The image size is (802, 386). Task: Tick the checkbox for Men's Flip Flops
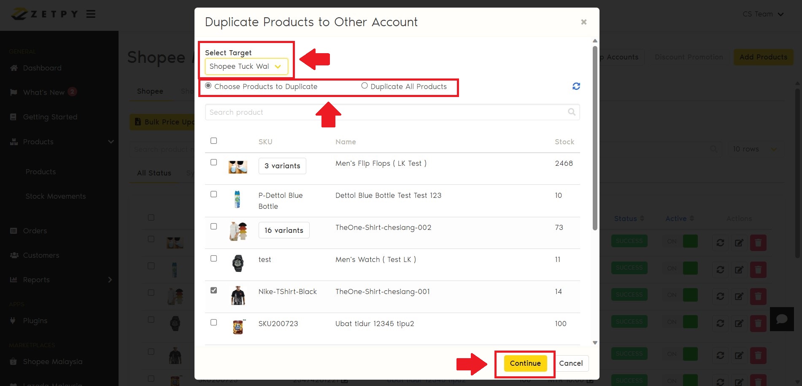(214, 162)
